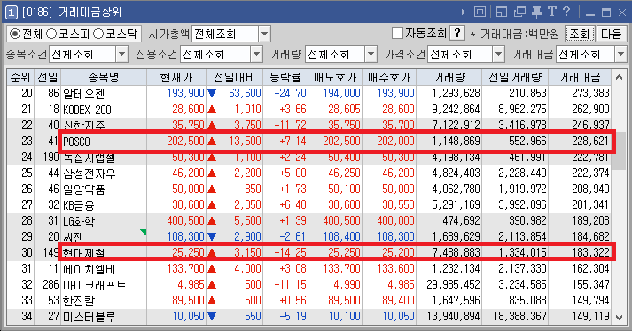Select the POSCO stock name

pos(76,142)
